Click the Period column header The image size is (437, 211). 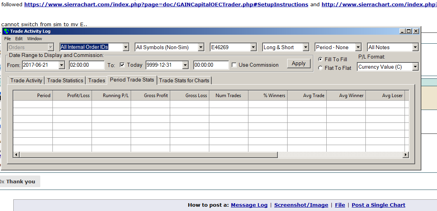[33, 95]
